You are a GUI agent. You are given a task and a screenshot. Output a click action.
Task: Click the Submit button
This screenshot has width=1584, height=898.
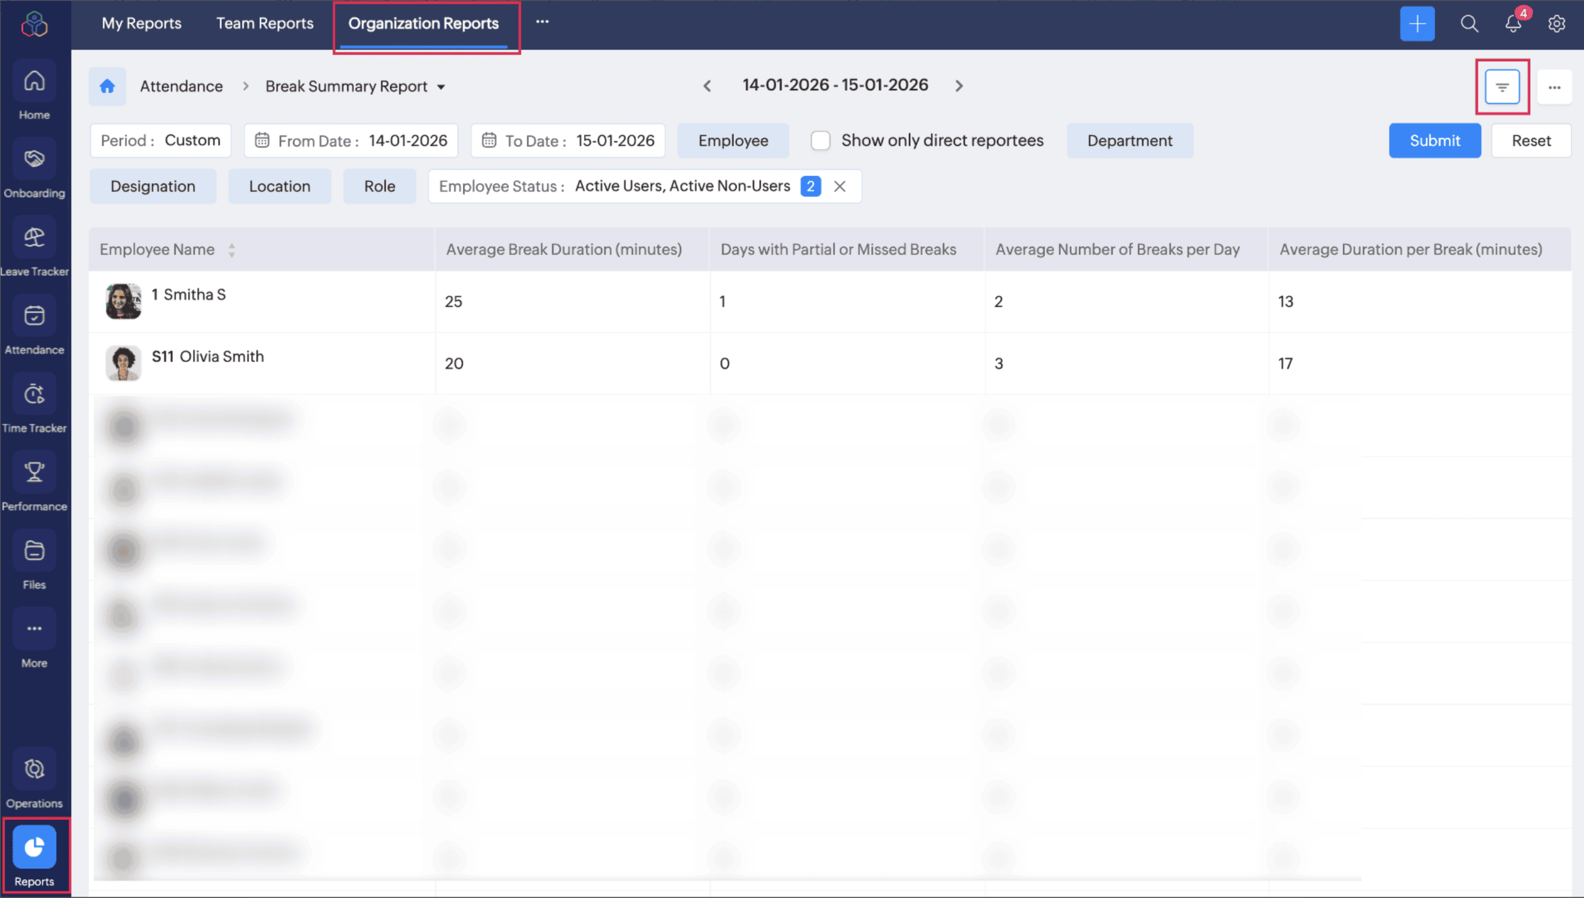(x=1434, y=140)
